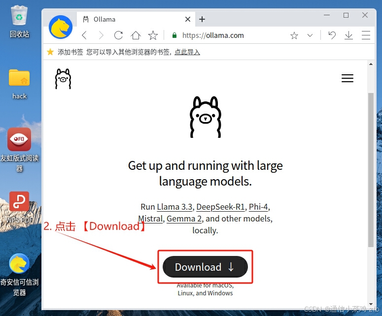Go back with the back arrow
This screenshot has height=316, width=382.
pos(84,35)
